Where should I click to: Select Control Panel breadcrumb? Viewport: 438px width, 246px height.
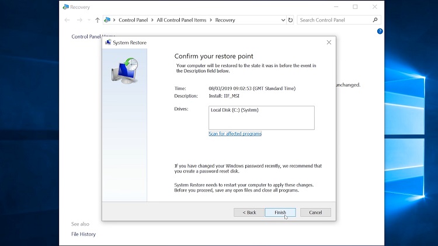pyautogui.click(x=133, y=20)
